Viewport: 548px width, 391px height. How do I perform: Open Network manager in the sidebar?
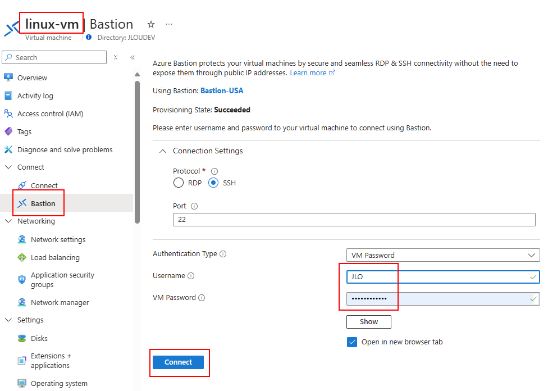pyautogui.click(x=60, y=302)
